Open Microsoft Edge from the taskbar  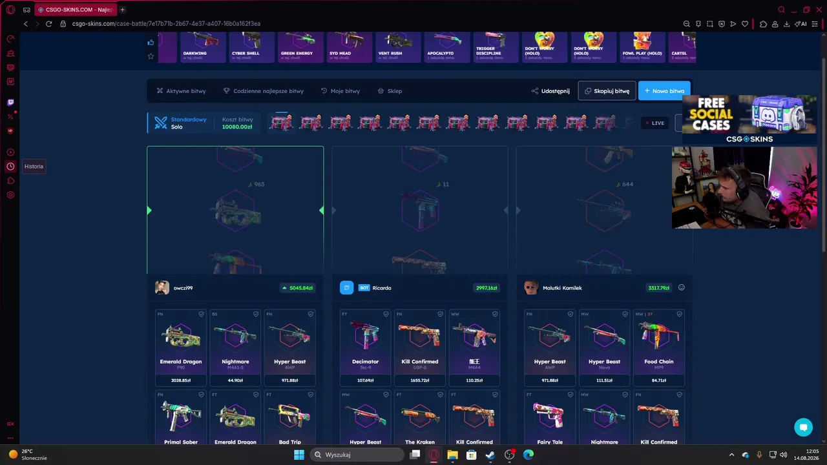tap(529, 455)
